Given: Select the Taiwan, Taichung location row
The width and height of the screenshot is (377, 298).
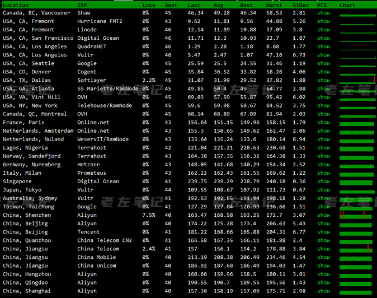Looking at the screenshot, I should click(x=29, y=207).
